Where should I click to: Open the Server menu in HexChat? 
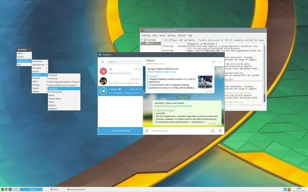(159, 35)
